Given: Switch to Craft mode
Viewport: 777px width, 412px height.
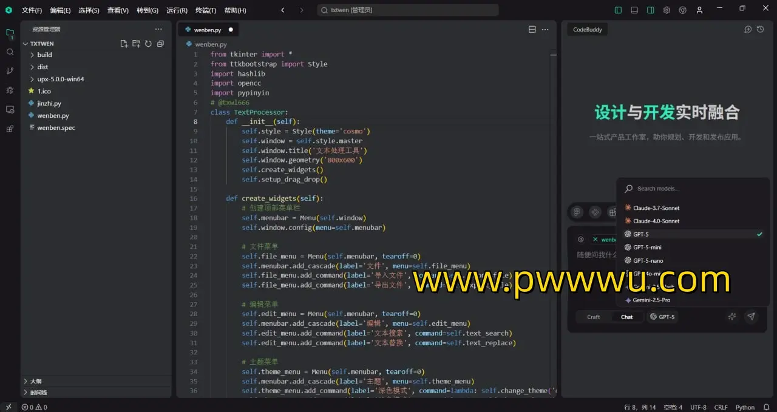Looking at the screenshot, I should coord(593,317).
